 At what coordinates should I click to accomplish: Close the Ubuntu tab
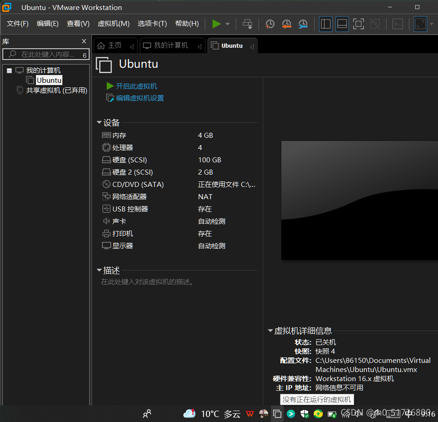coord(252,46)
